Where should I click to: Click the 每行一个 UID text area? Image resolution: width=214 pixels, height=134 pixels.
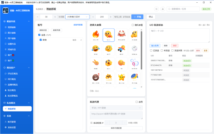(179, 36)
